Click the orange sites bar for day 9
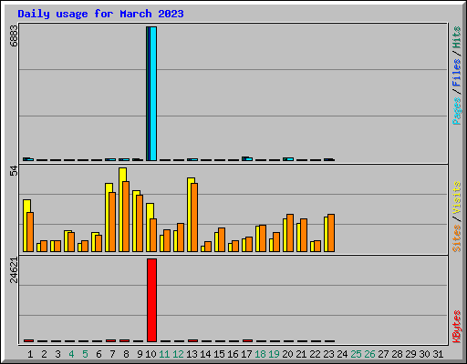Image resolution: width=467 pixels, height=364 pixels. pos(140,223)
